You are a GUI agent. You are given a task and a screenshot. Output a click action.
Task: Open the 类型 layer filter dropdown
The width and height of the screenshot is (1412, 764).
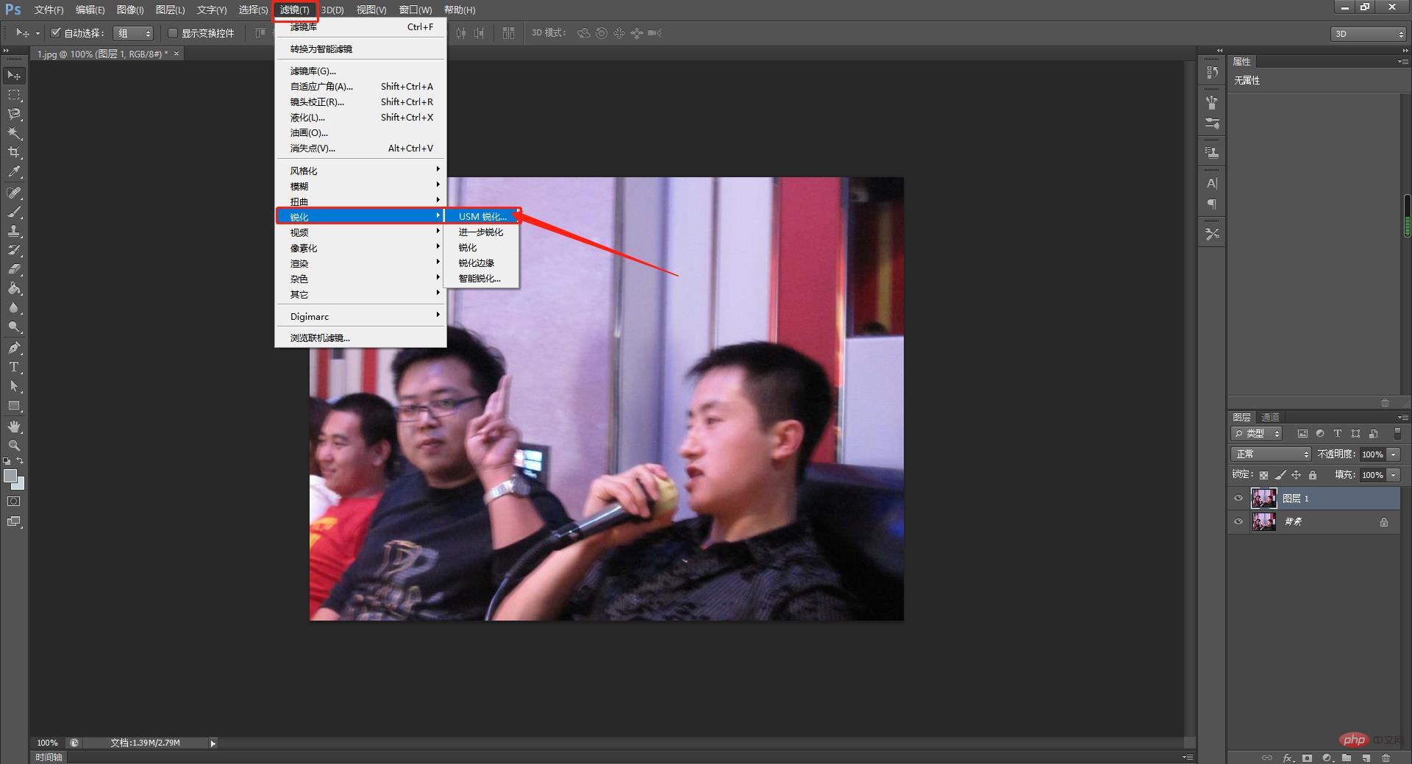tap(1257, 434)
